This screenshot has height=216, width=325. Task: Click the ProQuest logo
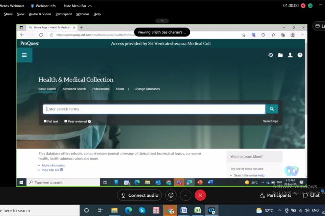pos(29,43)
